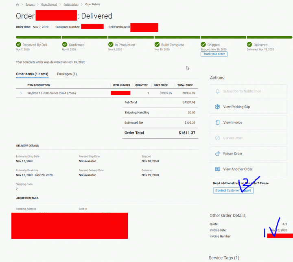Click the TOTAL PRICE column header

pos(185,85)
